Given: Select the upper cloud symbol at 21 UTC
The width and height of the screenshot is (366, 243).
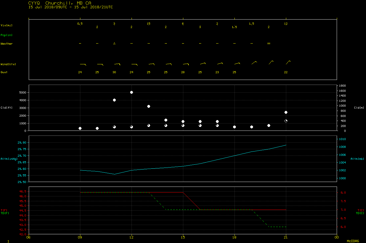Looking at the screenshot, I should point(286,112).
